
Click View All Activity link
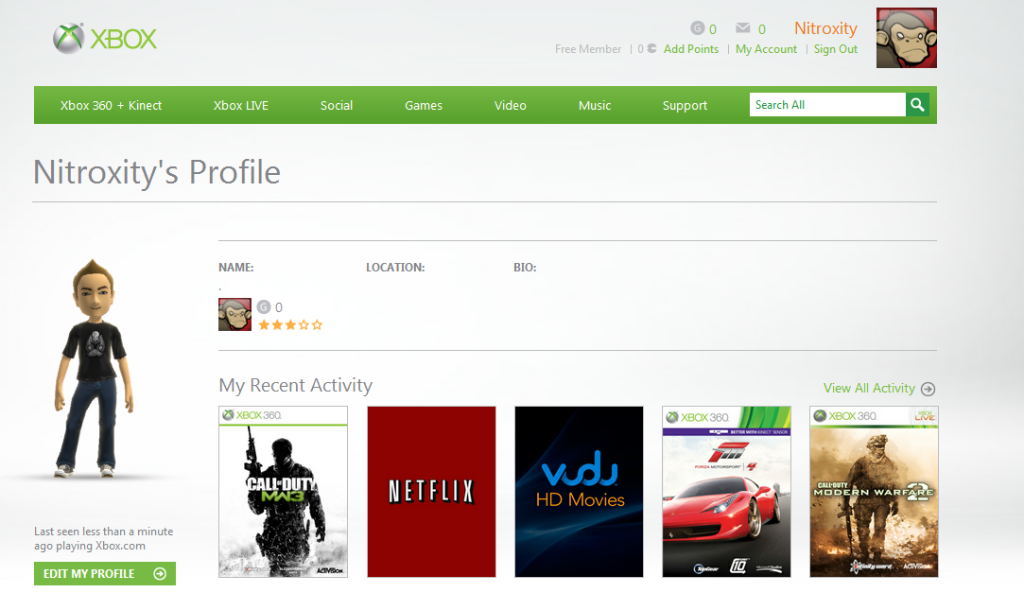tap(869, 388)
